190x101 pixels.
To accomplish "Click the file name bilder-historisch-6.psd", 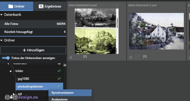I will tap(83, 5).
